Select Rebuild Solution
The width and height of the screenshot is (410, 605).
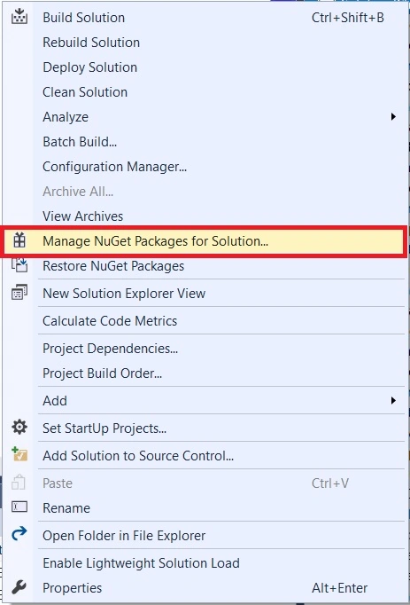click(91, 43)
